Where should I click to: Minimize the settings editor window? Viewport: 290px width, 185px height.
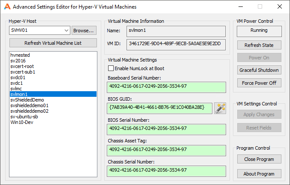point(241,7)
